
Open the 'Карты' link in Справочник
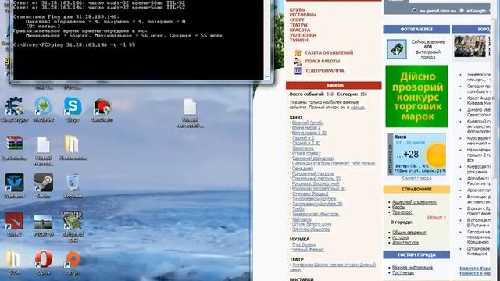pyautogui.click(x=398, y=207)
